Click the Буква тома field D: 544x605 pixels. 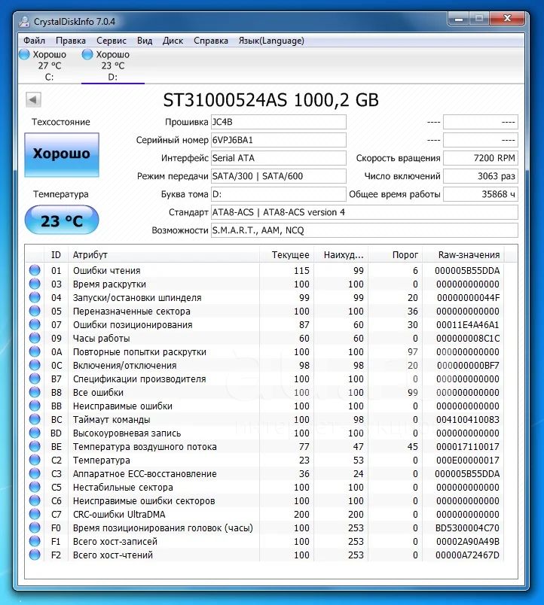click(x=279, y=194)
